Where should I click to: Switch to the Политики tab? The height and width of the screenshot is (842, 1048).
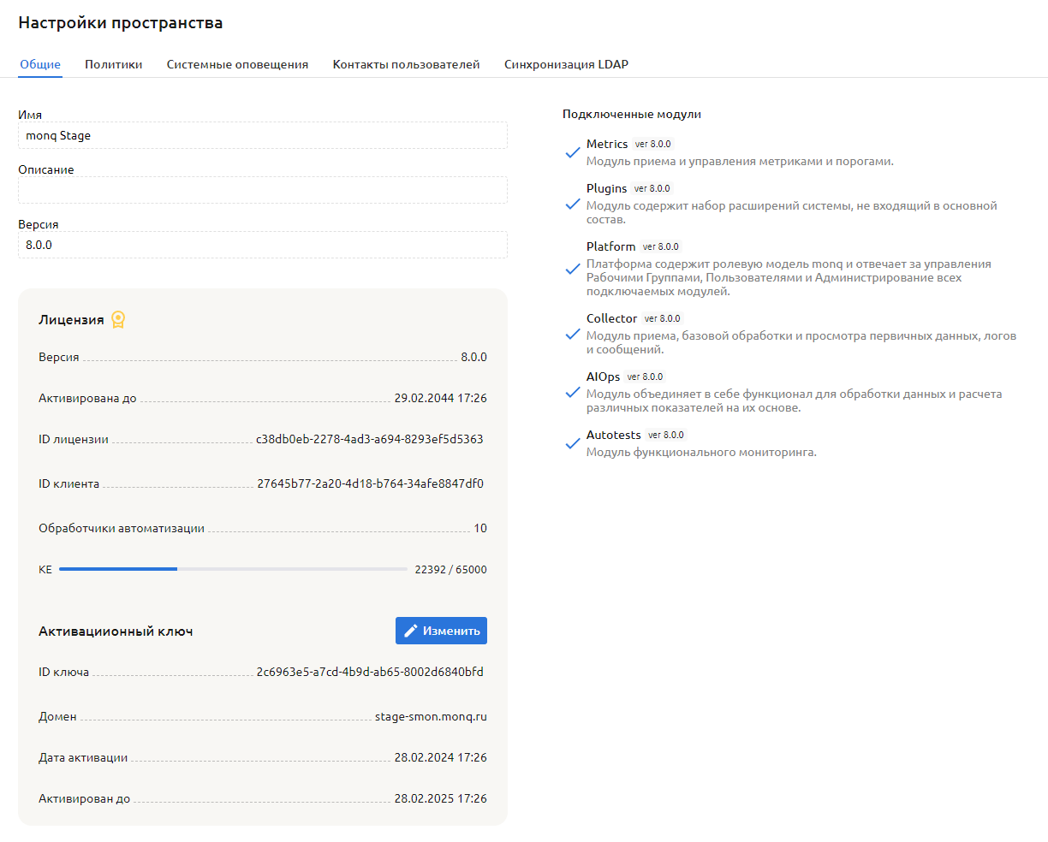tap(113, 64)
